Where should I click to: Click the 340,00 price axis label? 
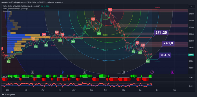tap(191, 14)
